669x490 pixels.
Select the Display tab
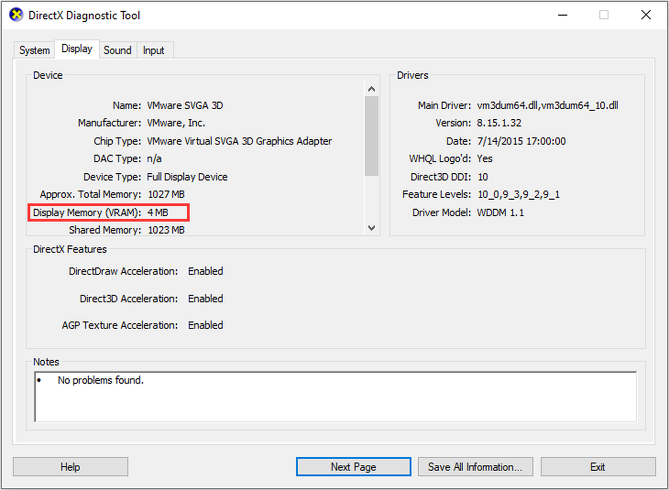77,48
